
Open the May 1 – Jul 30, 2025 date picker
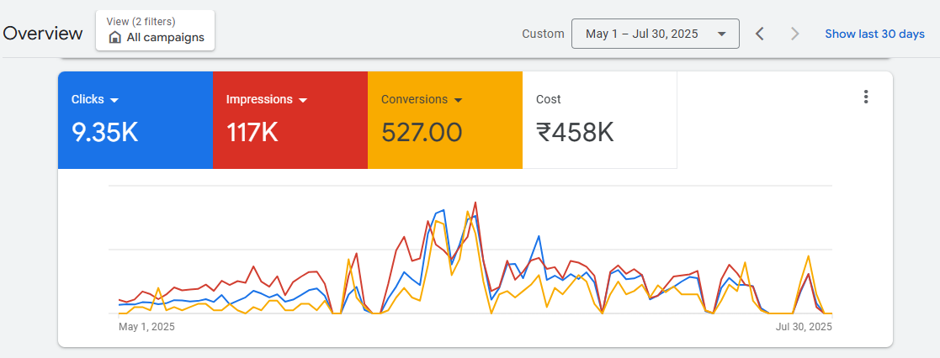click(x=656, y=34)
